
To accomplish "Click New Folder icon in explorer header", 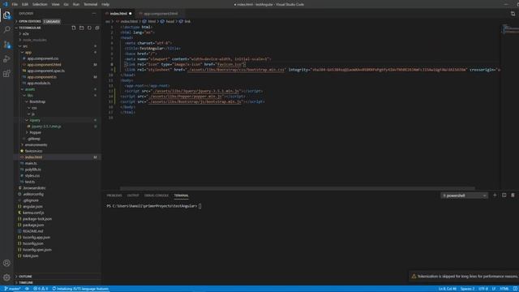I will [x=81, y=28].
